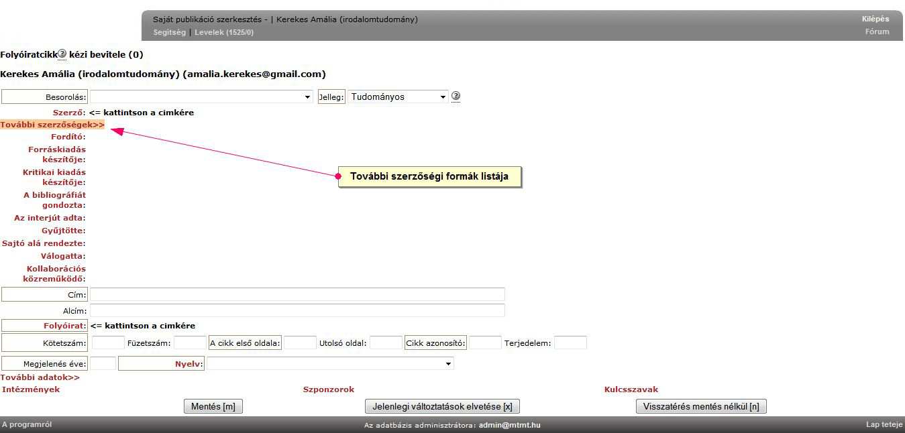905x433 pixels.
Task: Click the Forráskiadás készítője label
Action: (57, 154)
